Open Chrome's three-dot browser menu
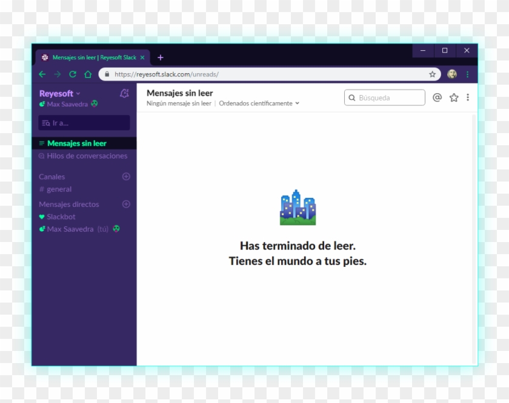Image resolution: width=509 pixels, height=403 pixels. click(468, 74)
